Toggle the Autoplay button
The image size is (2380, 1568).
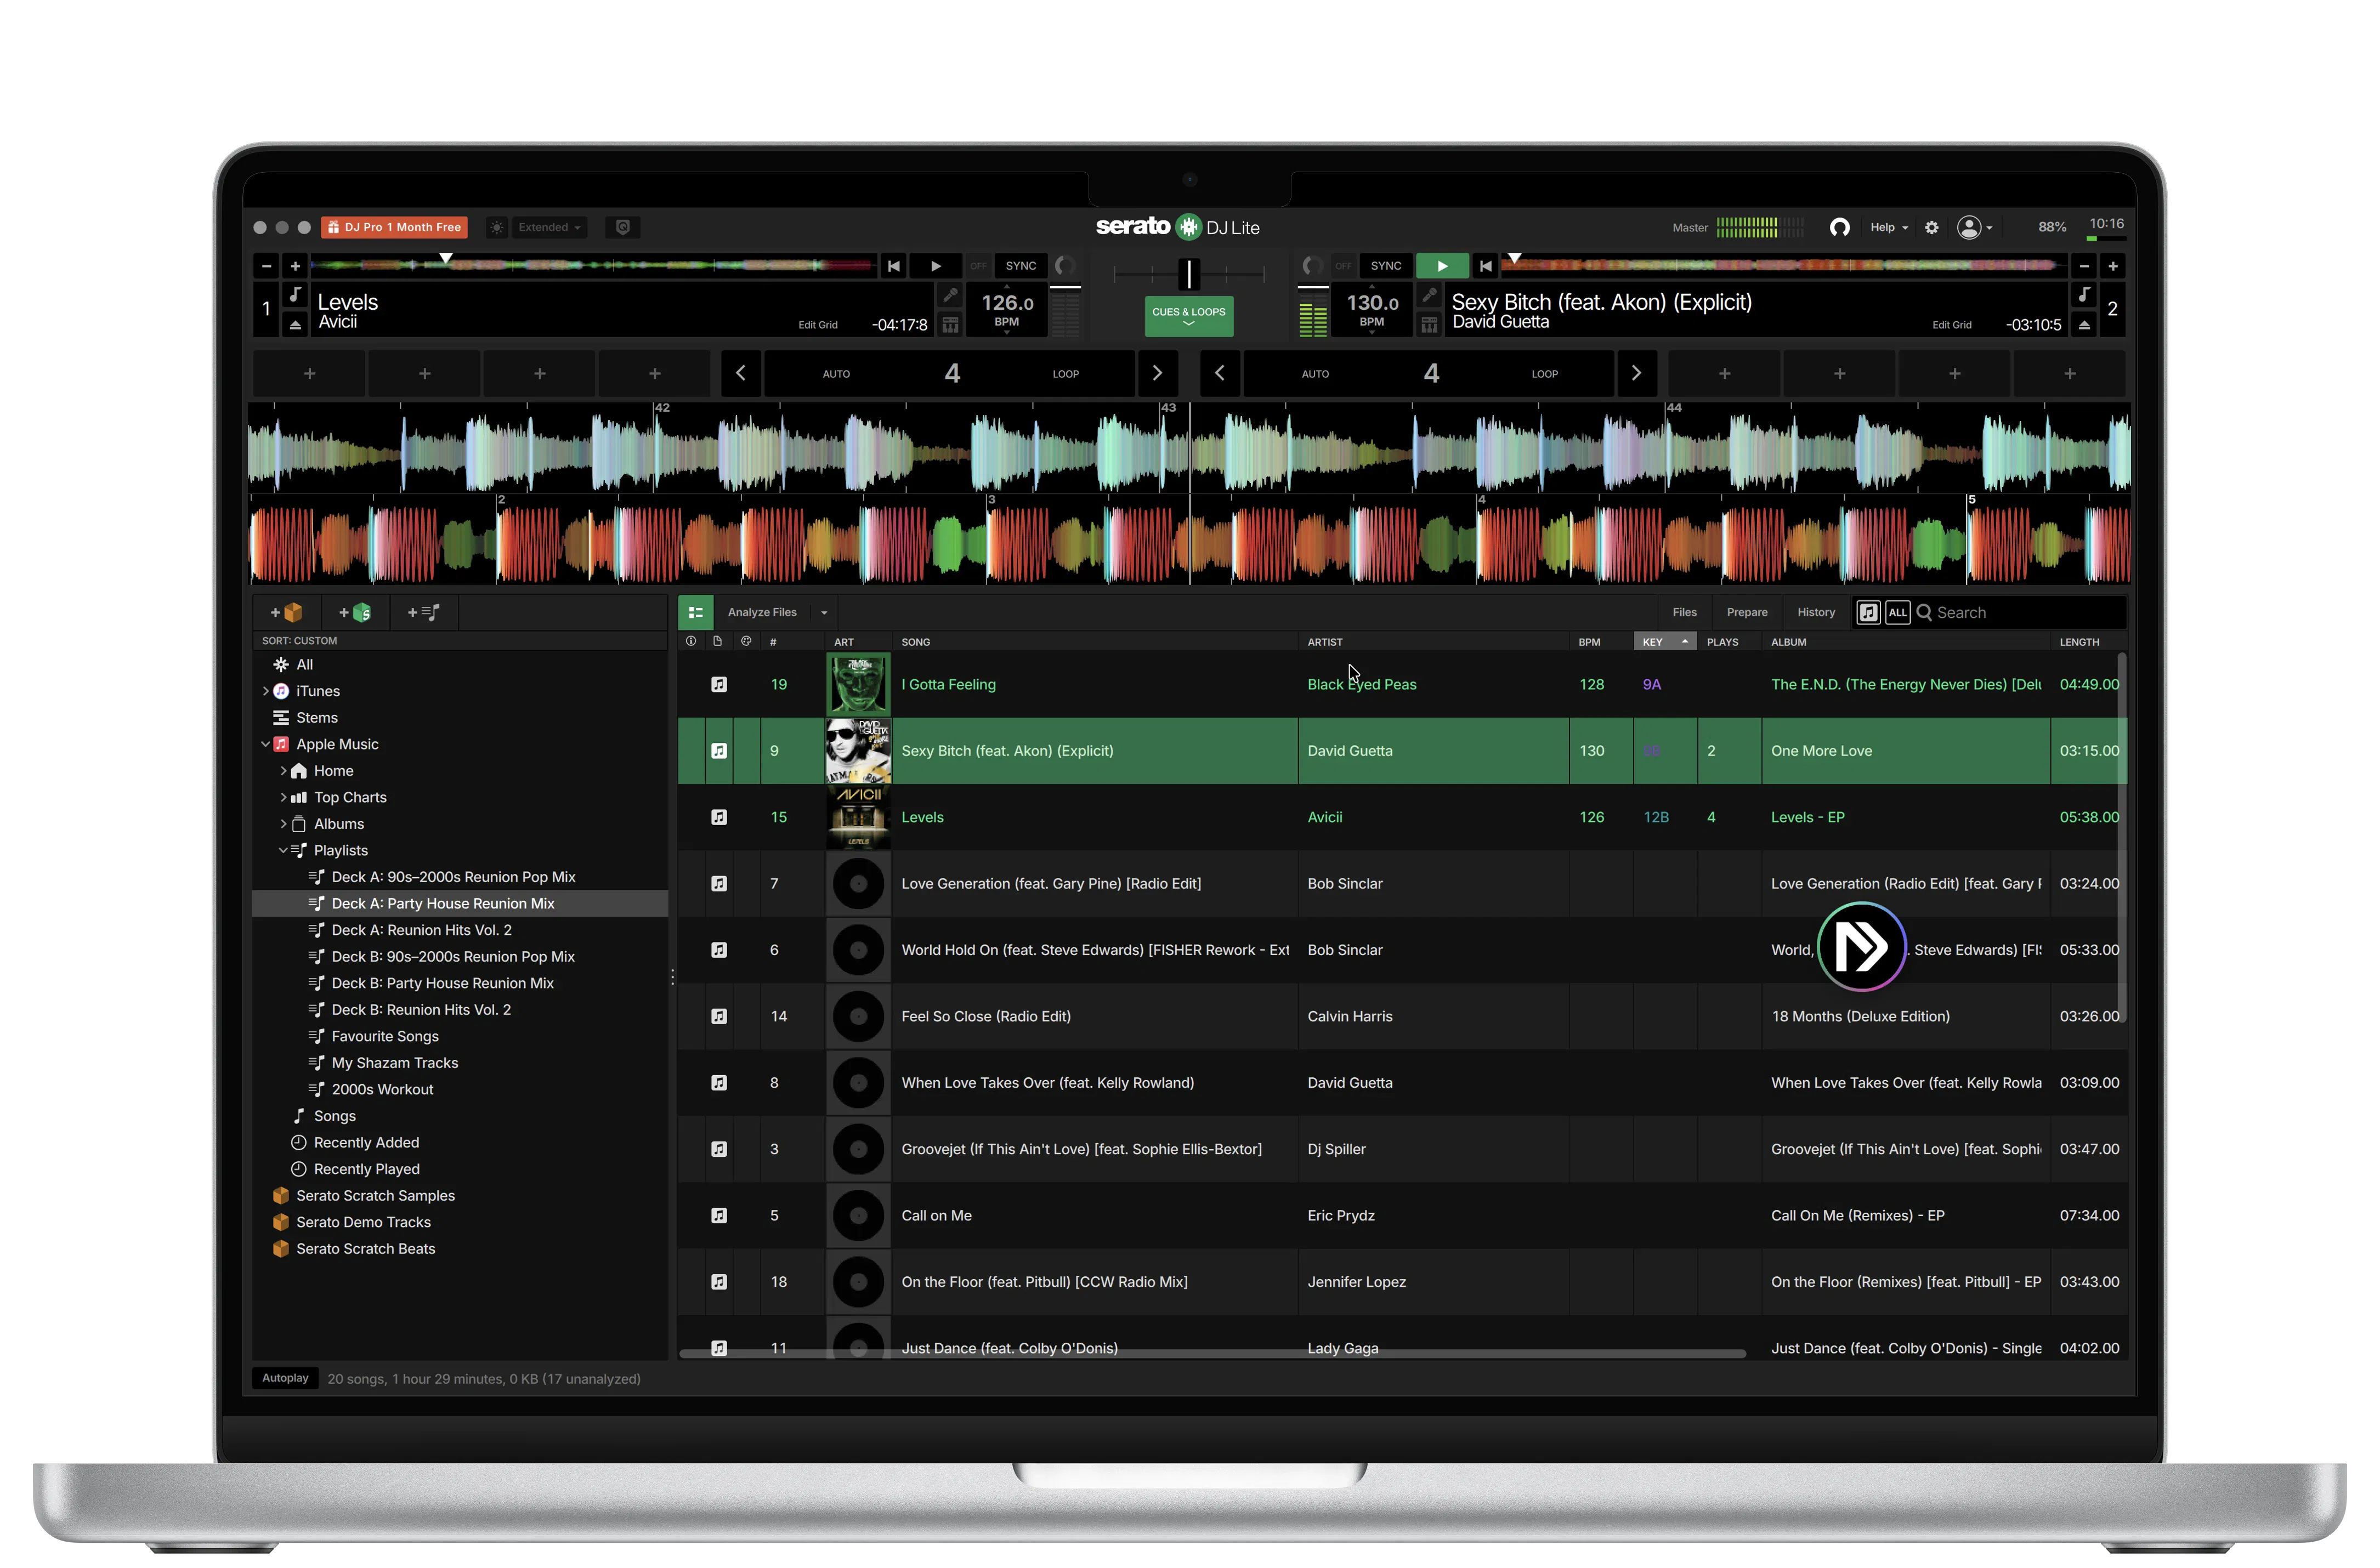click(285, 1378)
